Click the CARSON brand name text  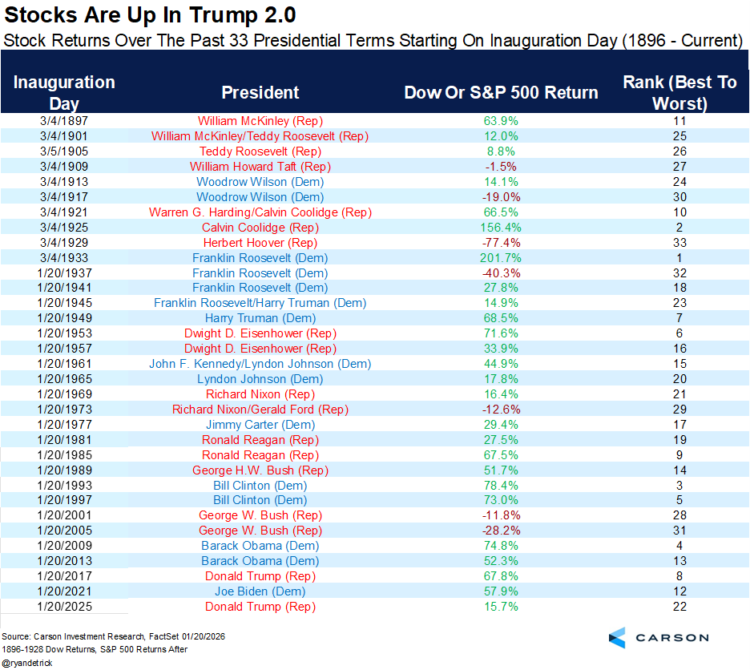pyautogui.click(x=671, y=637)
